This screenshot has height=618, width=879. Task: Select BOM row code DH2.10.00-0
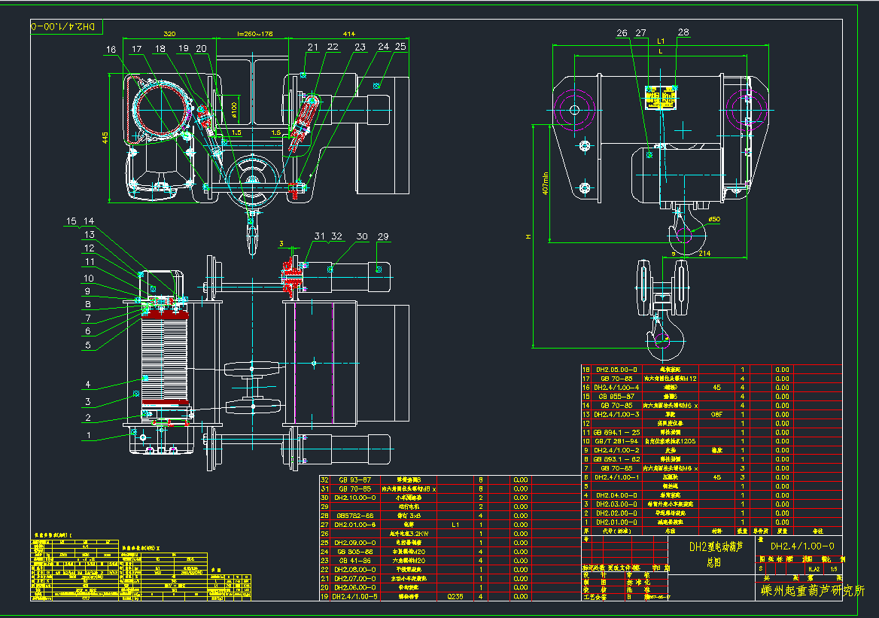[x=352, y=498]
